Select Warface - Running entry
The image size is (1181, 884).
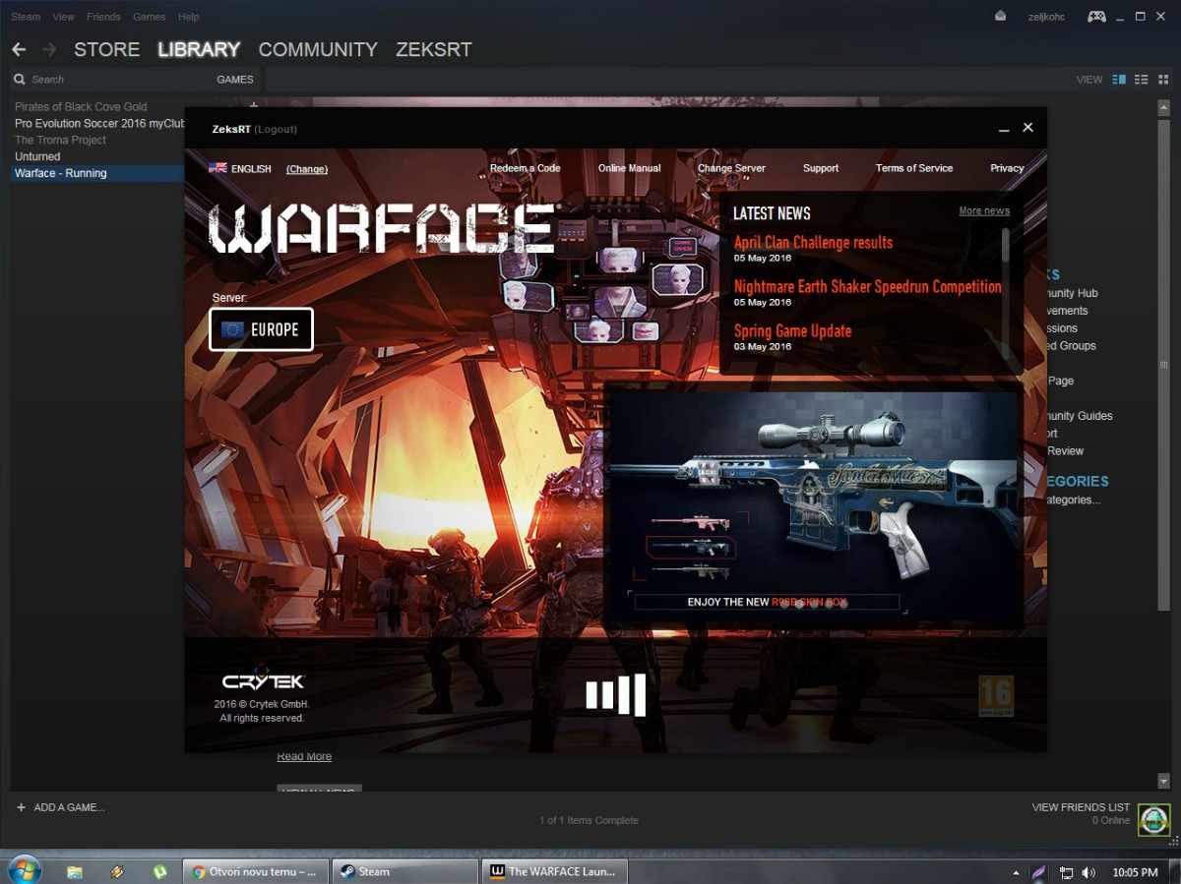coord(98,173)
